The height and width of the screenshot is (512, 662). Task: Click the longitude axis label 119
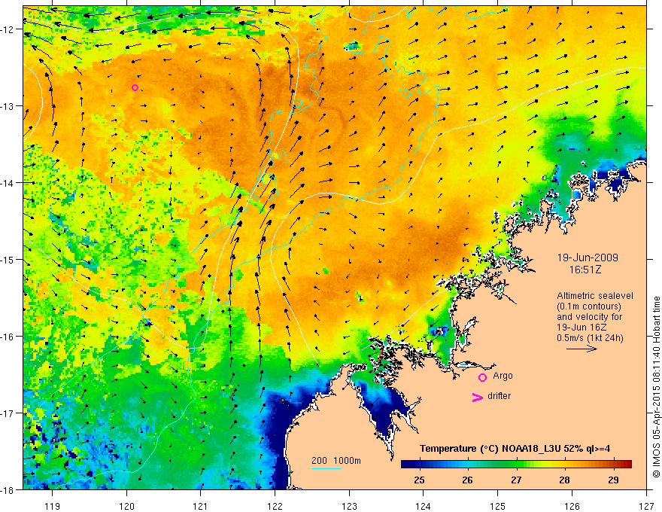[x=53, y=506]
